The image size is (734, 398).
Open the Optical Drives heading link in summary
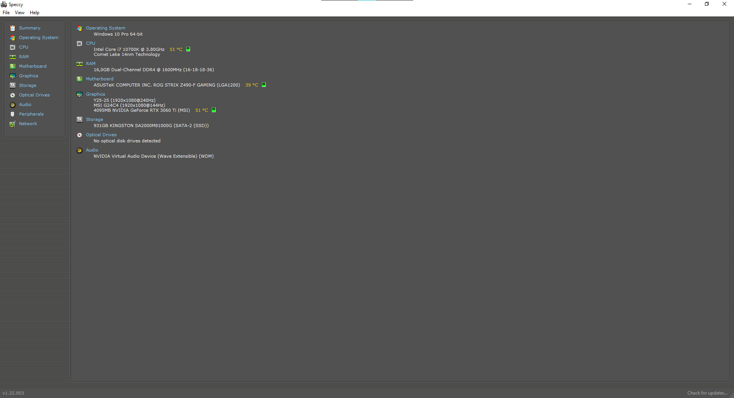pos(101,135)
